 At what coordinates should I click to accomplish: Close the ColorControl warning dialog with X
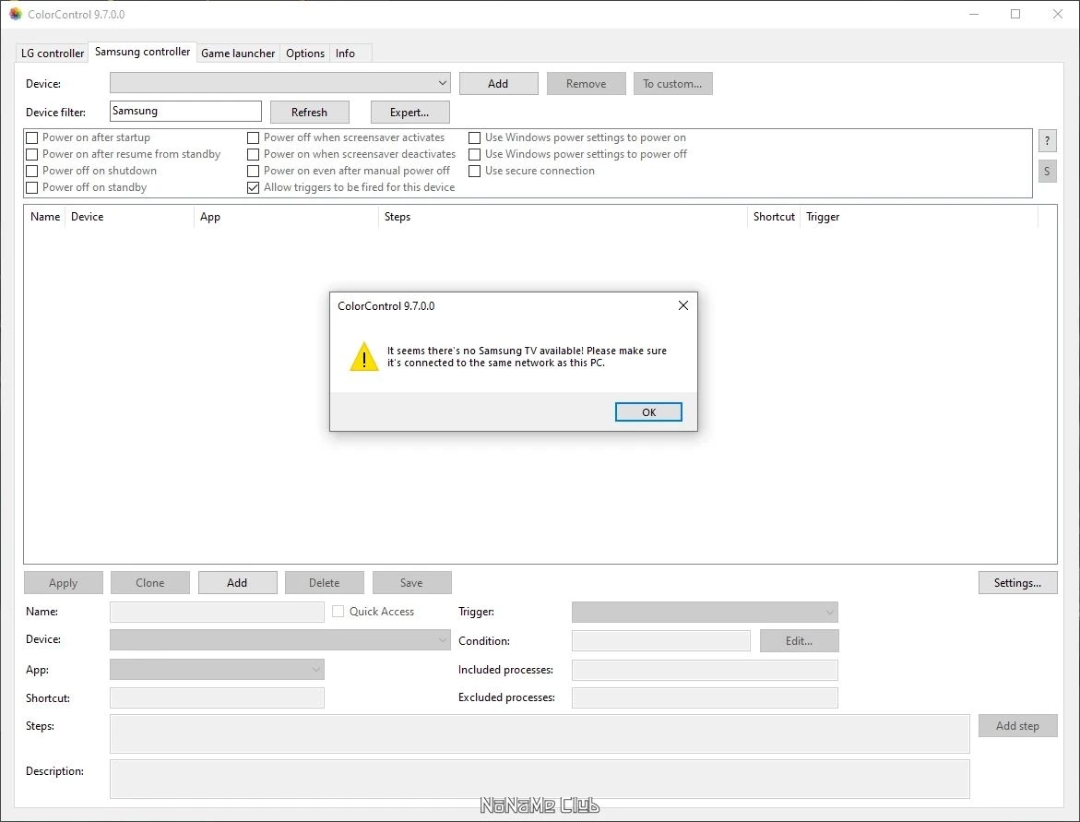[x=682, y=305]
